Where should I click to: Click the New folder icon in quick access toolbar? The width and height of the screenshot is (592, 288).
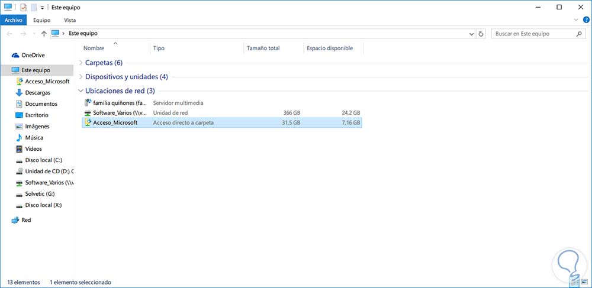pyautogui.click(x=34, y=7)
